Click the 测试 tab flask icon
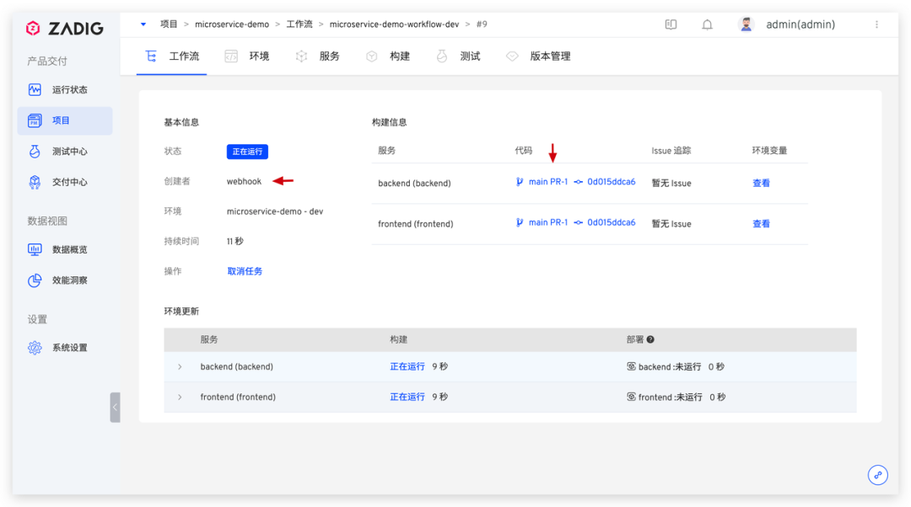This screenshot has height=507, width=911. (441, 56)
